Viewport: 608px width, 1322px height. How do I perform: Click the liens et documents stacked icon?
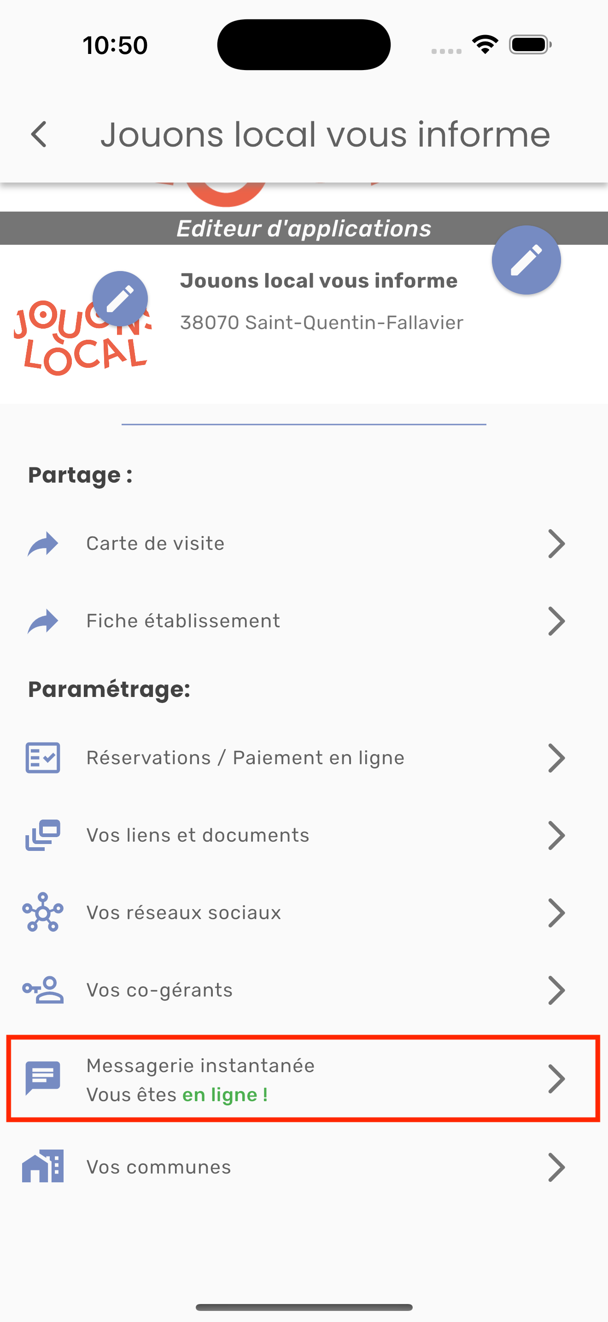(x=43, y=835)
